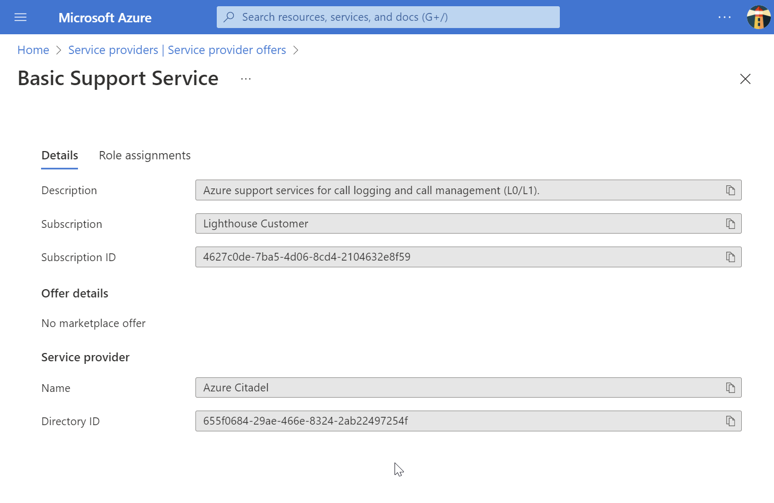This screenshot has width=774, height=503.
Task: Switch to the Role assignments tab
Action: tap(145, 155)
